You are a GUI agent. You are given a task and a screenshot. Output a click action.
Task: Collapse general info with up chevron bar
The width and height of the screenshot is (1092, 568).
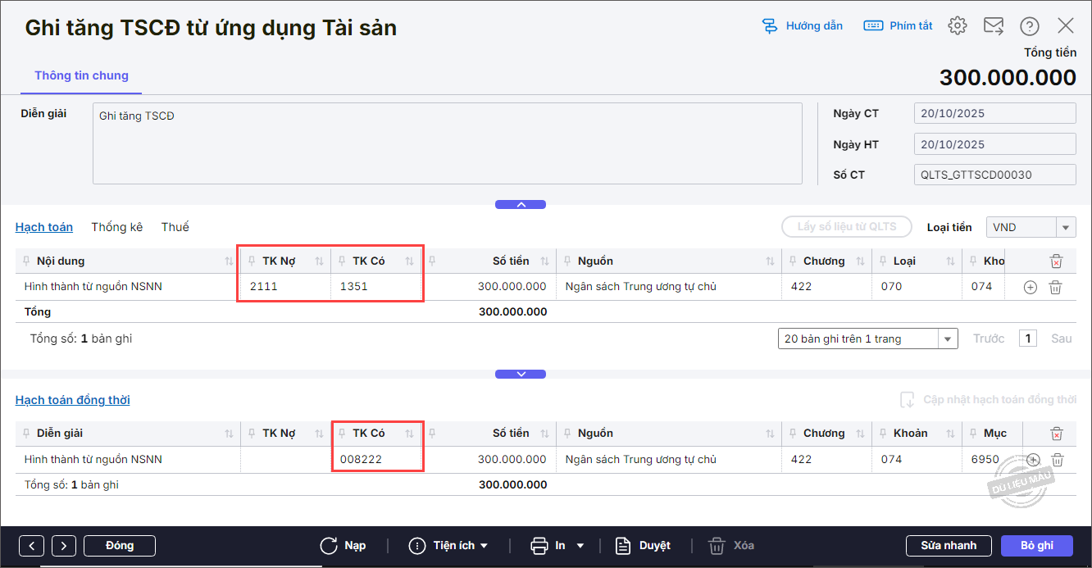tap(521, 205)
